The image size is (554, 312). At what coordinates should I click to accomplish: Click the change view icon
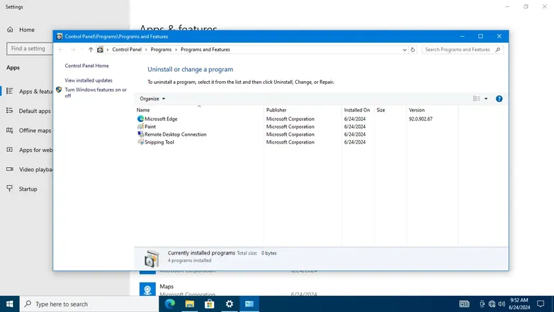[476, 98]
